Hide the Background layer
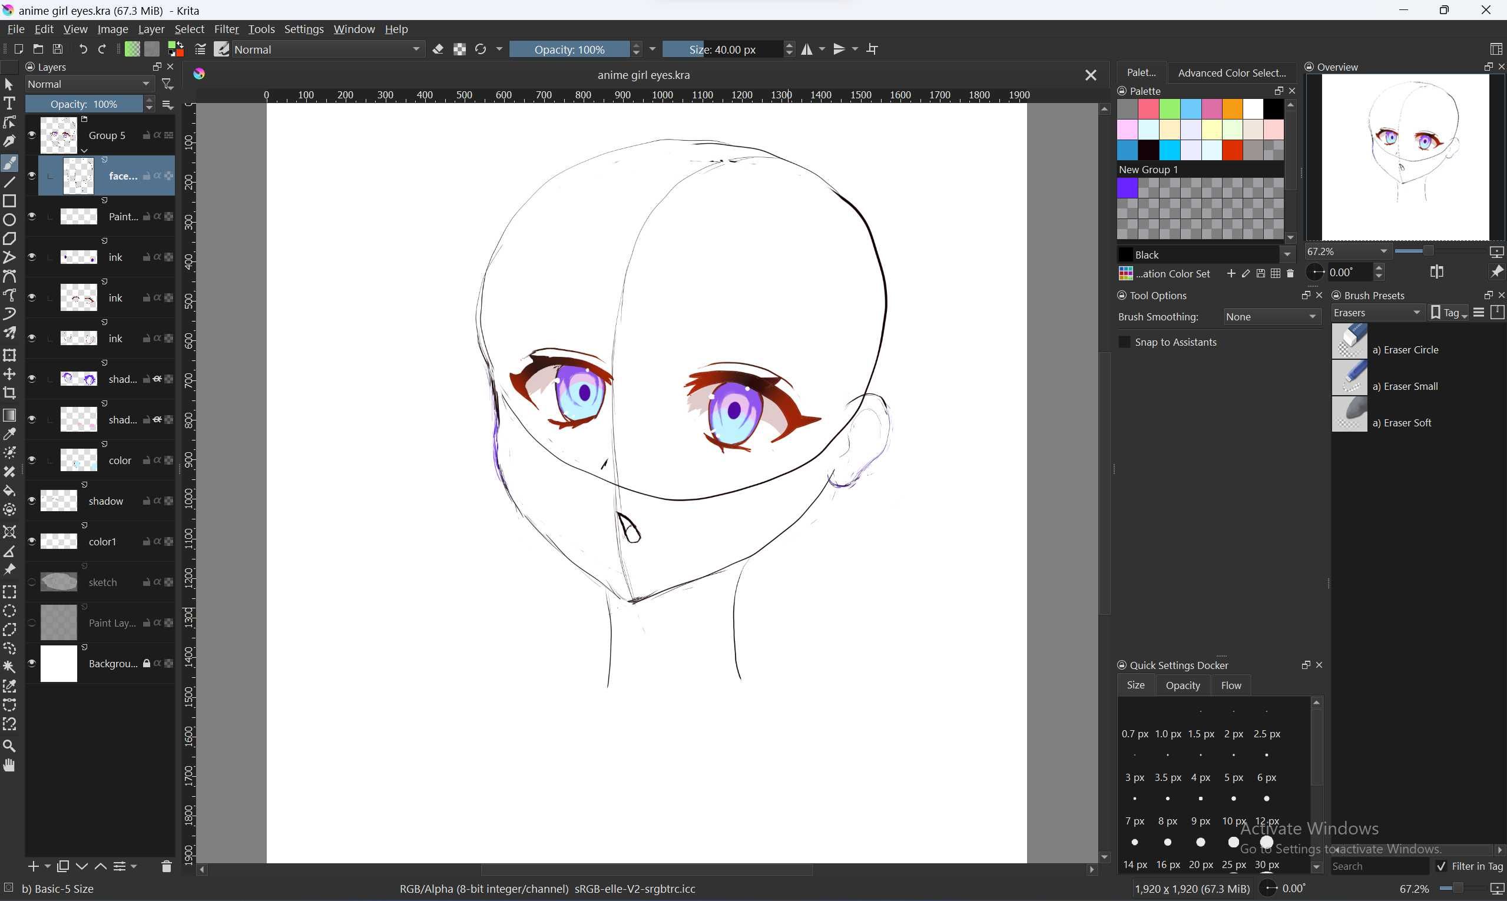This screenshot has width=1507, height=901. click(x=32, y=663)
